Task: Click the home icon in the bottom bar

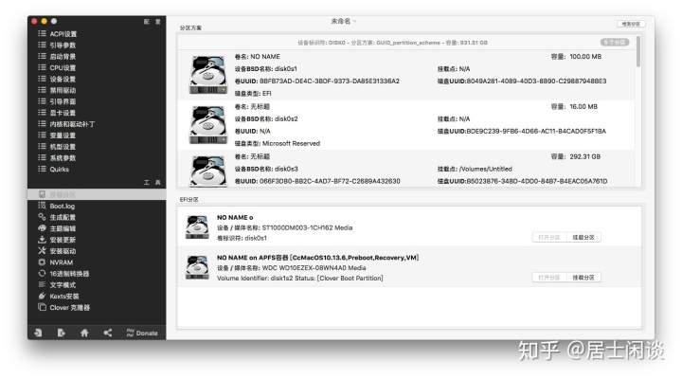Action: [x=84, y=333]
